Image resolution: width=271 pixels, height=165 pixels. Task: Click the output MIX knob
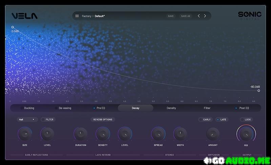click(246, 134)
